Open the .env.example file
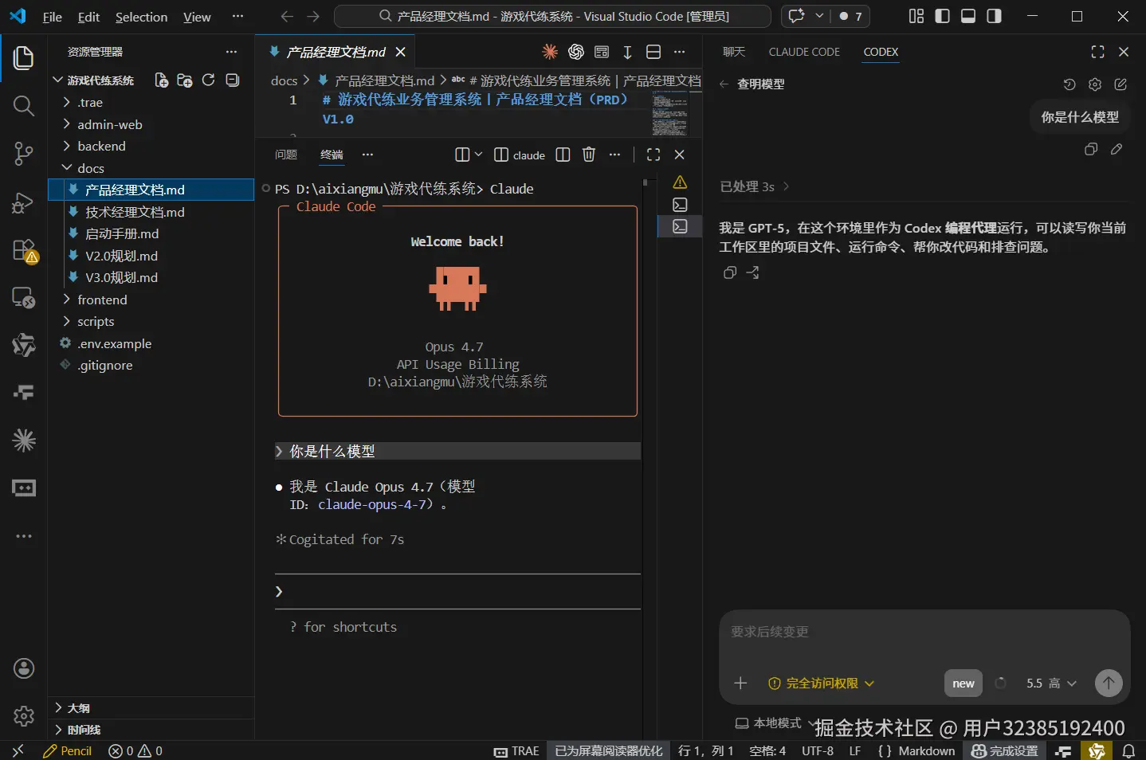1146x760 pixels. click(151, 343)
